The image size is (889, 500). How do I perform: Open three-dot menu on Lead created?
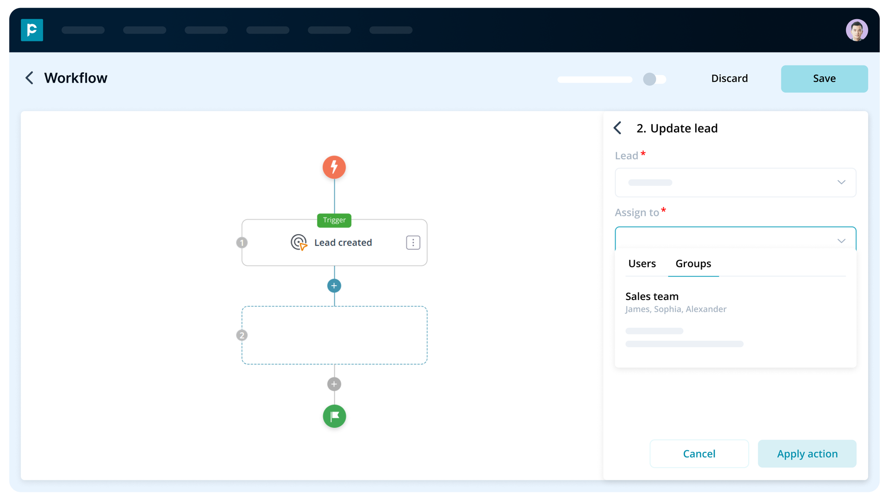pyautogui.click(x=413, y=243)
